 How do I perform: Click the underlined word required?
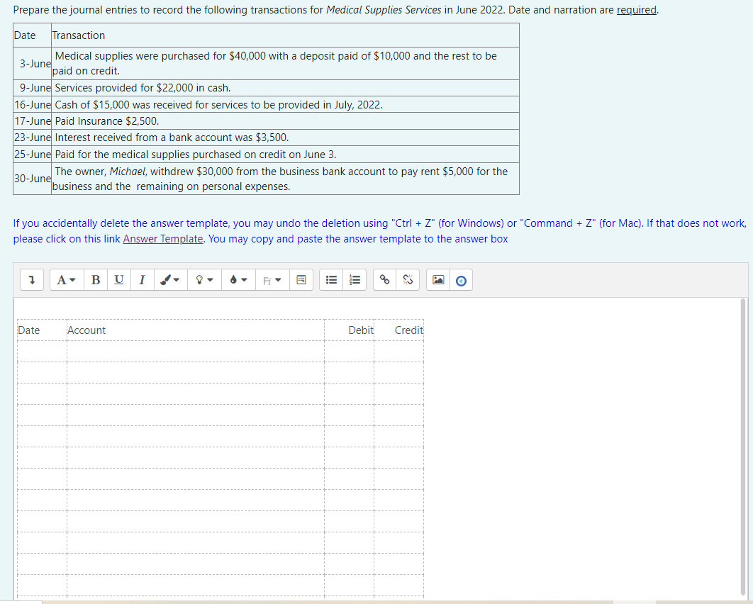pyautogui.click(x=637, y=9)
